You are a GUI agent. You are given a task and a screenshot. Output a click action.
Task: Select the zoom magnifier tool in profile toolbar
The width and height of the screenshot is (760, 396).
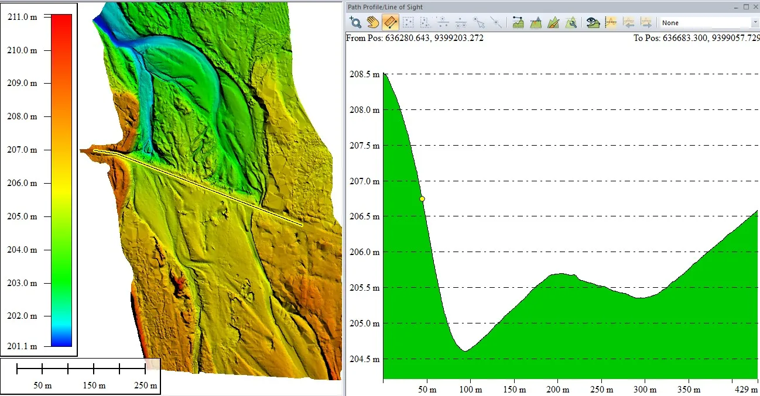click(355, 23)
